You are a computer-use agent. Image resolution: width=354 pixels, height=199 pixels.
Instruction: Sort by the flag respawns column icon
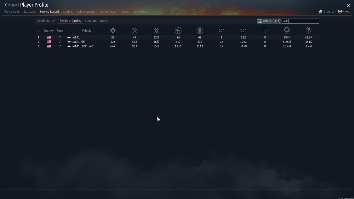[x=178, y=30]
